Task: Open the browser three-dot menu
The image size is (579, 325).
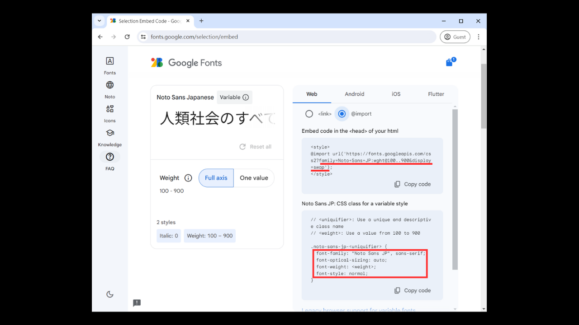Action: click(x=479, y=37)
